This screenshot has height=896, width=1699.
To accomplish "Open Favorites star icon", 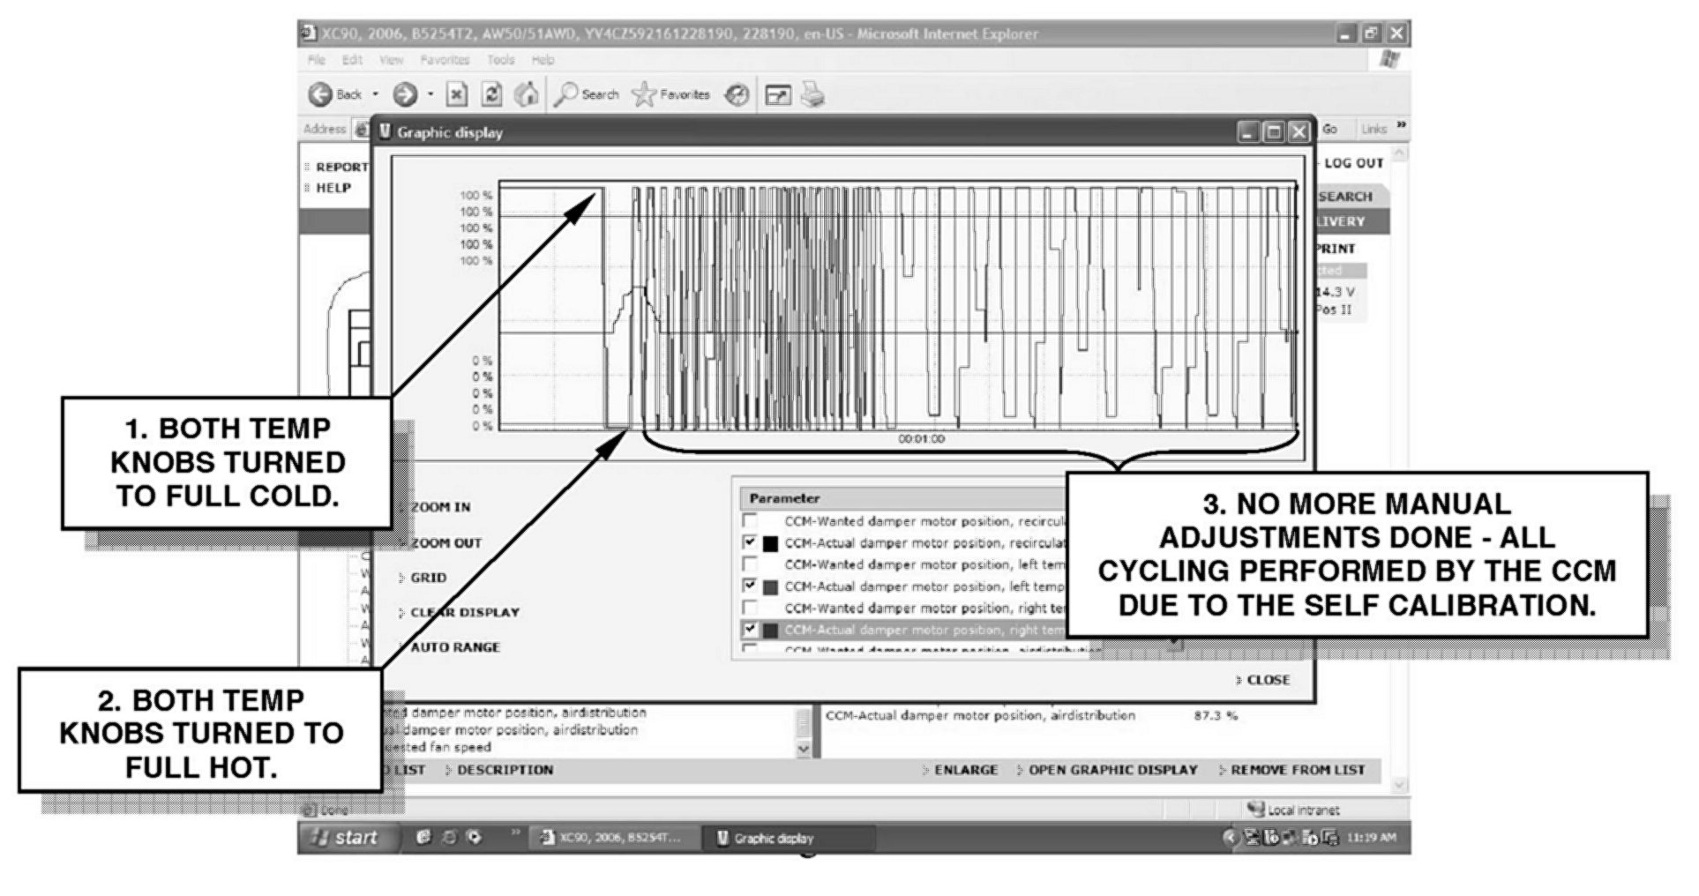I will pos(645,94).
